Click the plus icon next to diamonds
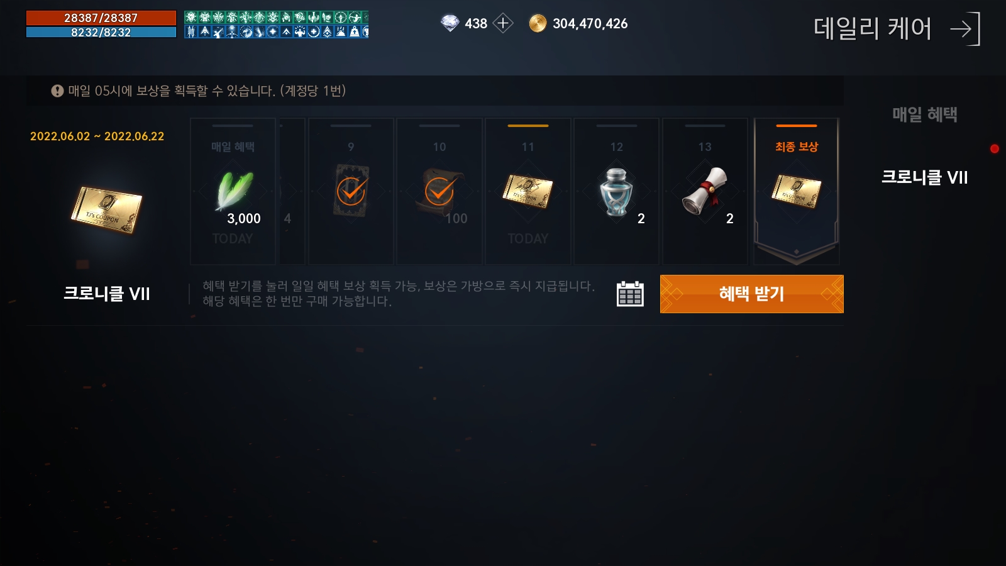Viewport: 1006px width, 566px height. 503,23
